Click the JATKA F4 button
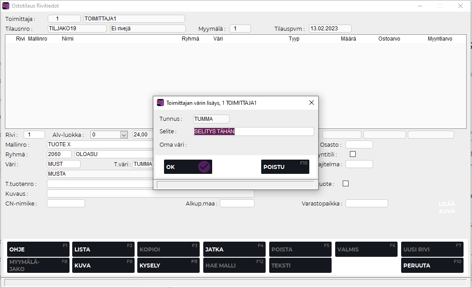The width and height of the screenshot is (472, 288). [234, 249]
